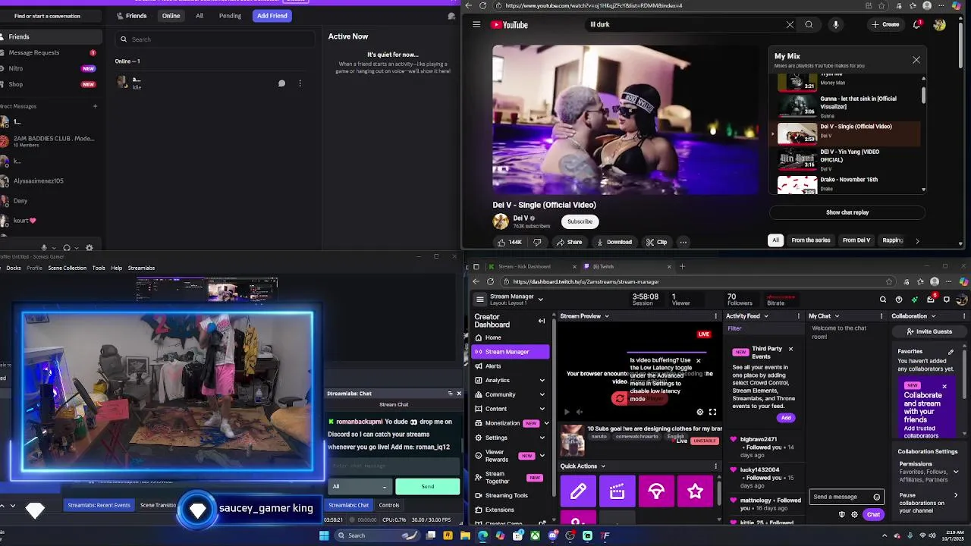Click the Twitch raid parachute quick action
Viewport: 971px width, 546px height.
[656, 491]
